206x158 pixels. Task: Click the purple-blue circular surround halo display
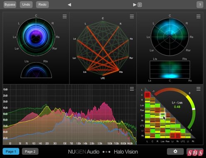click(x=36, y=37)
